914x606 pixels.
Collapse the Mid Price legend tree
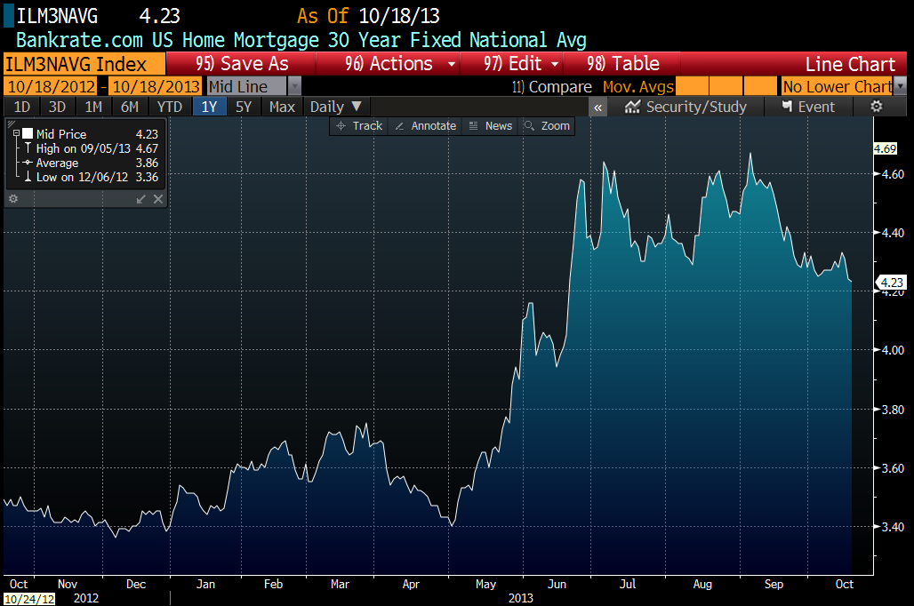pos(16,134)
